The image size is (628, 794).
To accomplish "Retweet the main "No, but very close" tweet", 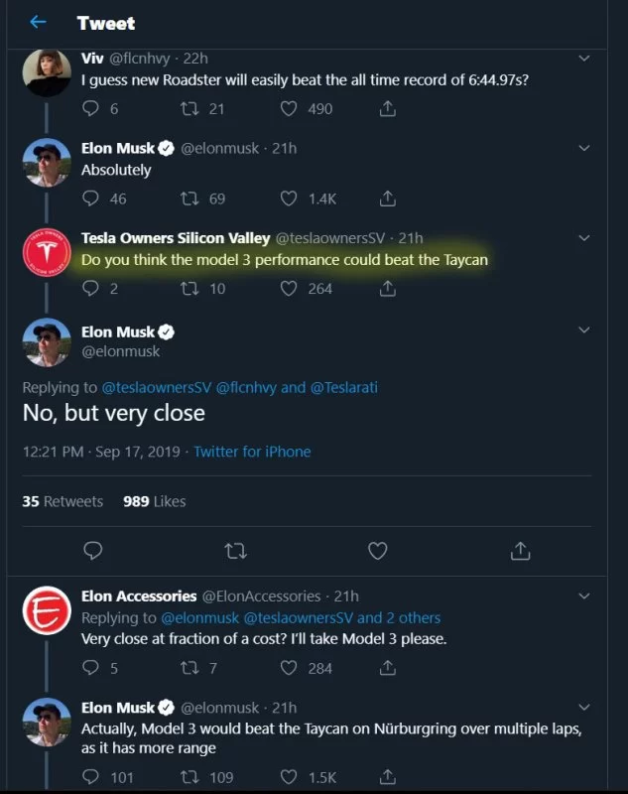I will click(235, 549).
